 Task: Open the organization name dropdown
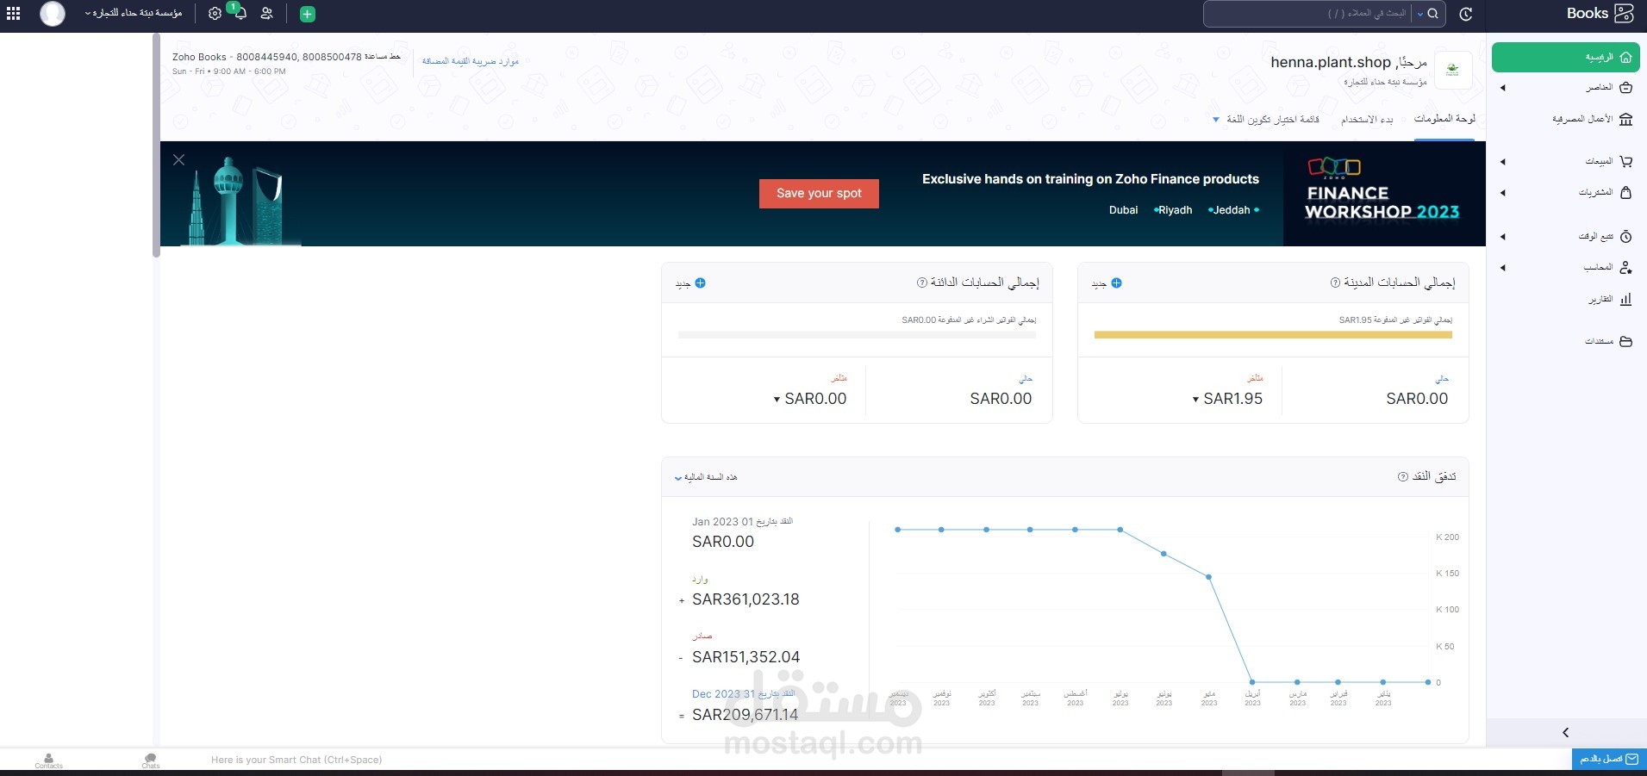(134, 14)
